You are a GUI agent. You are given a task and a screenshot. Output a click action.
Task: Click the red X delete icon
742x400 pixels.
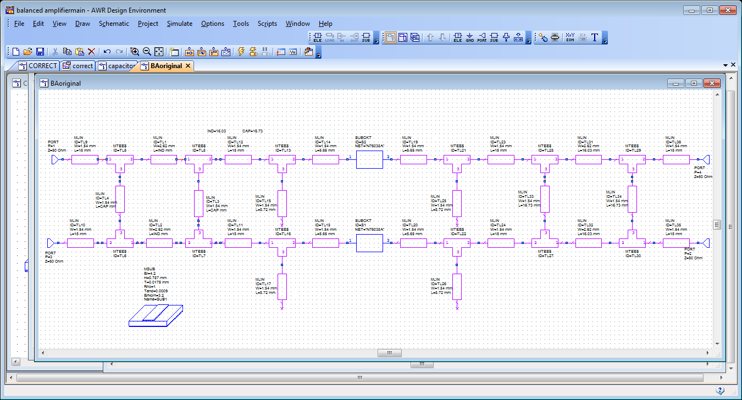click(92, 52)
